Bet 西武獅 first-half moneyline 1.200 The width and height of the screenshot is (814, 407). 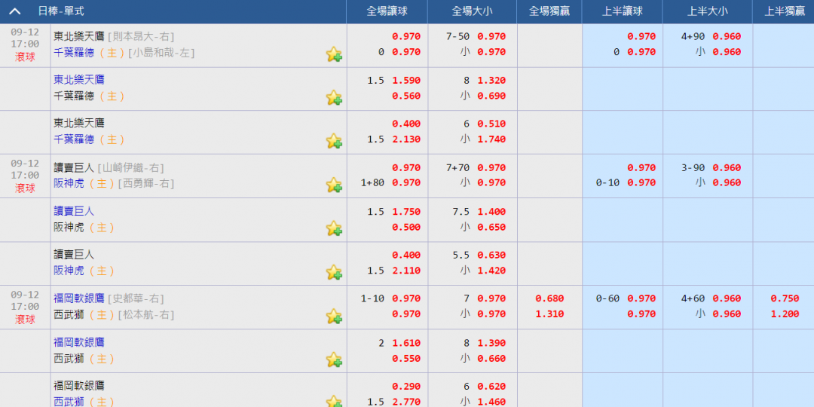click(785, 314)
